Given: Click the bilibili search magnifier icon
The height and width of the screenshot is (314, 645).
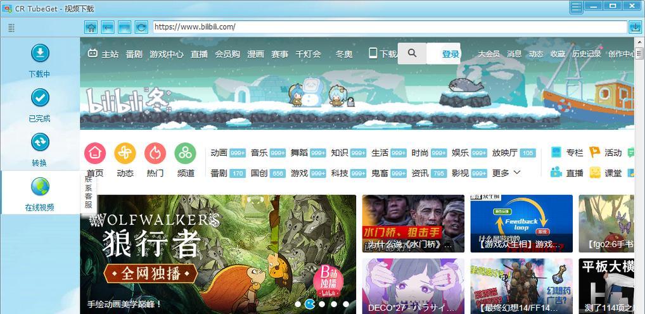Looking at the screenshot, I should (x=412, y=53).
